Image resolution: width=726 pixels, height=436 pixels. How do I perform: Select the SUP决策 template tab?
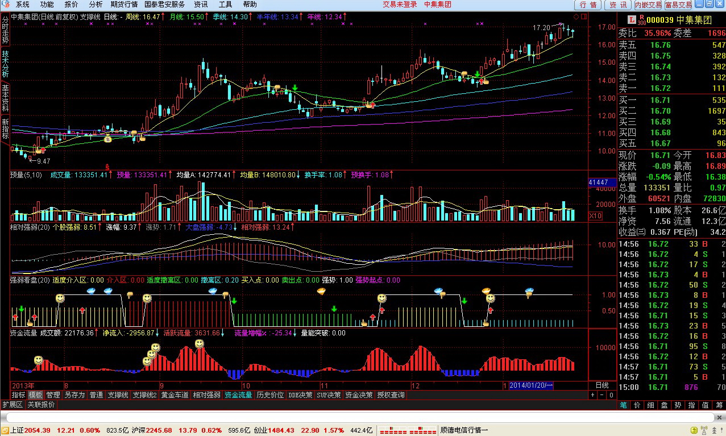click(x=329, y=395)
